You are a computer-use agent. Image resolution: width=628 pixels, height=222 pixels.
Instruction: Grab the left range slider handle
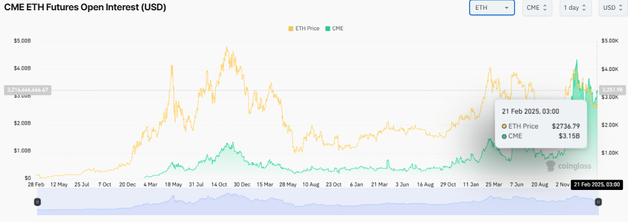[x=37, y=202]
